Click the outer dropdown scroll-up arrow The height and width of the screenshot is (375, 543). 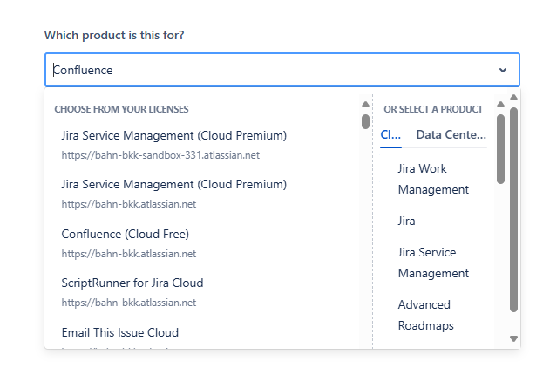click(x=513, y=97)
